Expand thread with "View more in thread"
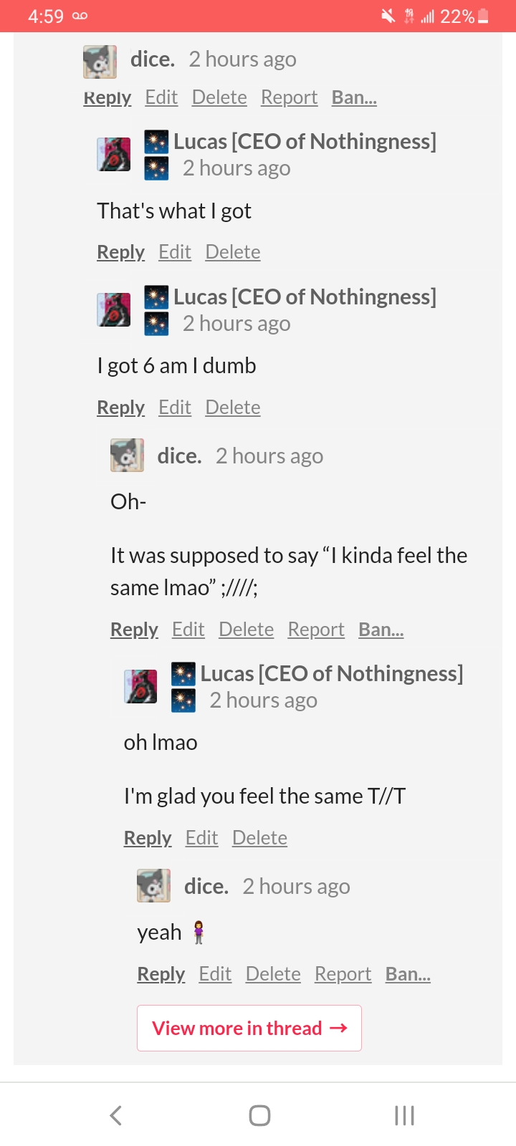 click(x=249, y=1029)
